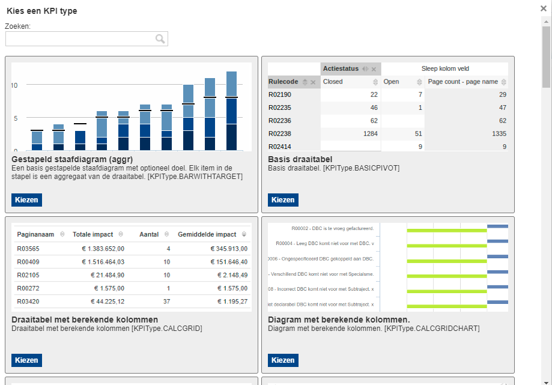Click the Zoeken search input field
The width and height of the screenshot is (552, 385).
click(80, 39)
